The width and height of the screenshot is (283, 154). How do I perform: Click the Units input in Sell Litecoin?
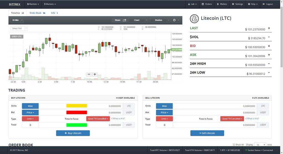[215, 106]
